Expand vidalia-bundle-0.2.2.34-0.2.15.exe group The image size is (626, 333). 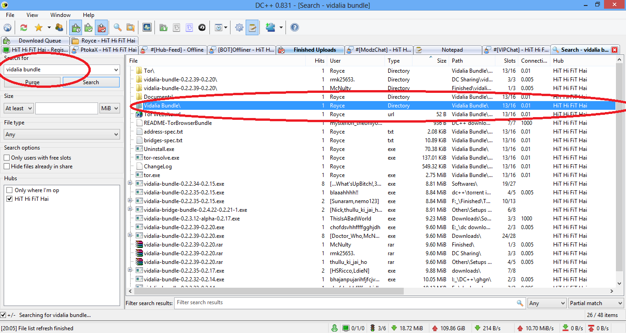pos(130,184)
